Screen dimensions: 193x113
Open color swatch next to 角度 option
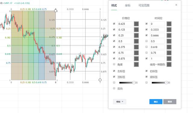point(136,64)
